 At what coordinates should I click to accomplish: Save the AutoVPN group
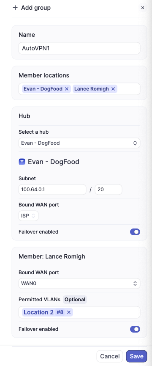coord(136,356)
